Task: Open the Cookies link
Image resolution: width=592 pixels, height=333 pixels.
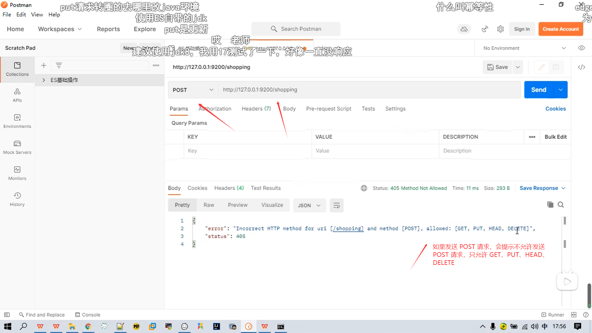Action: click(x=555, y=109)
